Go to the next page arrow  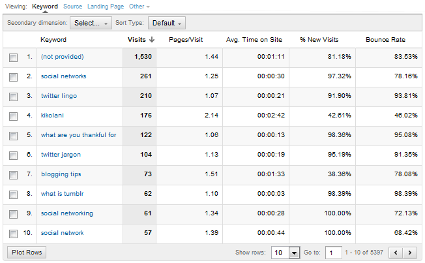point(410,253)
